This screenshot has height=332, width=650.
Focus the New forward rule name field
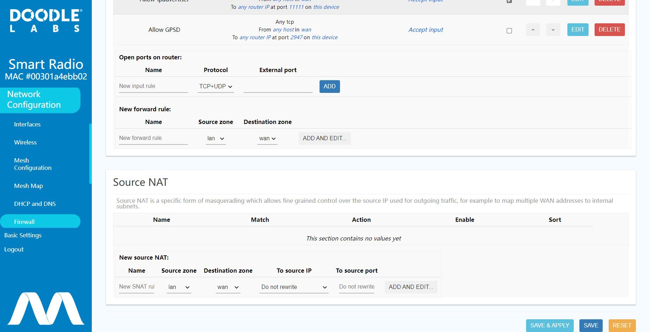coord(153,138)
